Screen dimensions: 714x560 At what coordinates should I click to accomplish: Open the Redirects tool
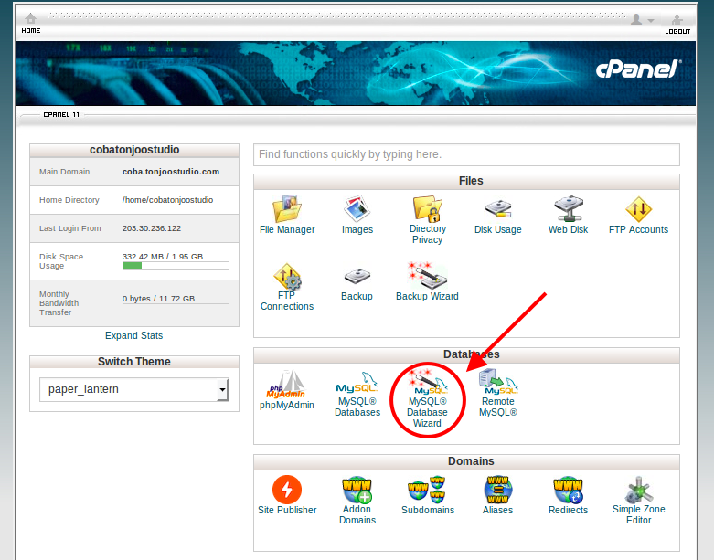click(568, 495)
